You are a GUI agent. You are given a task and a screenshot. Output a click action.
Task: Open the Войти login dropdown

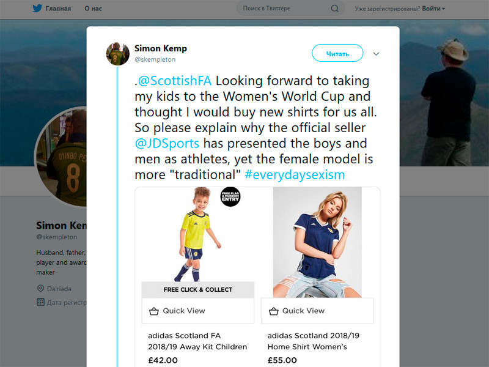point(433,9)
